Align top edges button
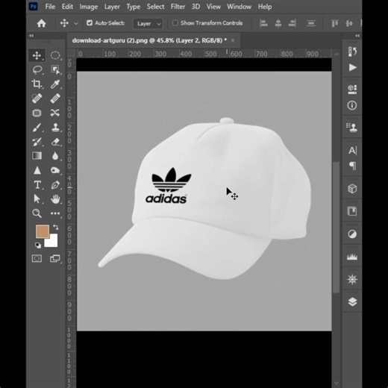The image size is (388, 388). pyautogui.click(x=334, y=23)
